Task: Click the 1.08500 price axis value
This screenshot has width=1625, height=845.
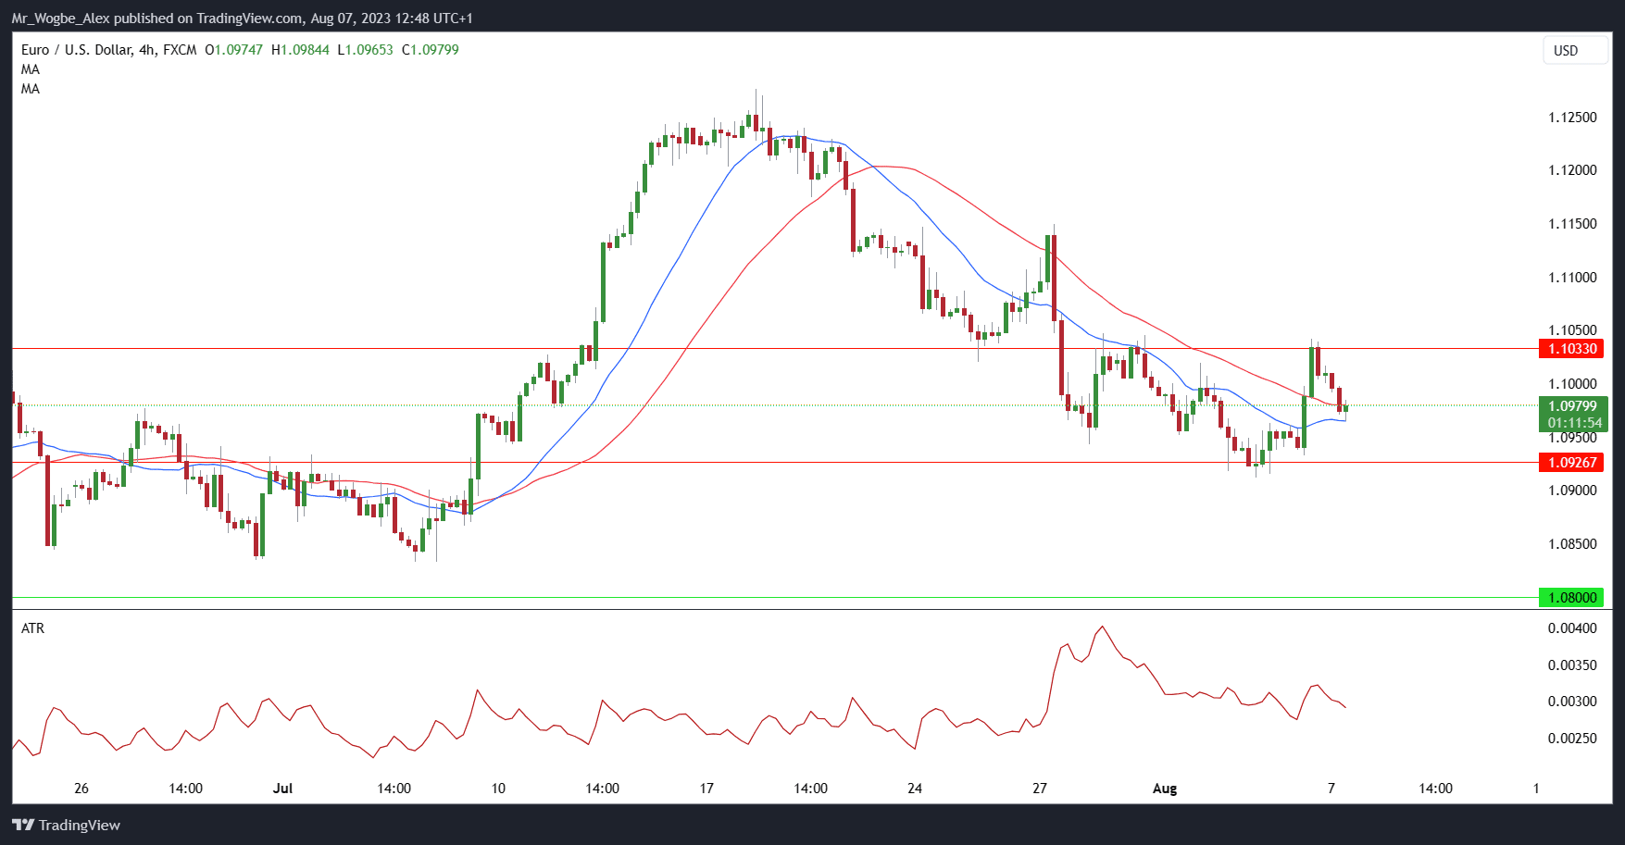Action: (1572, 544)
